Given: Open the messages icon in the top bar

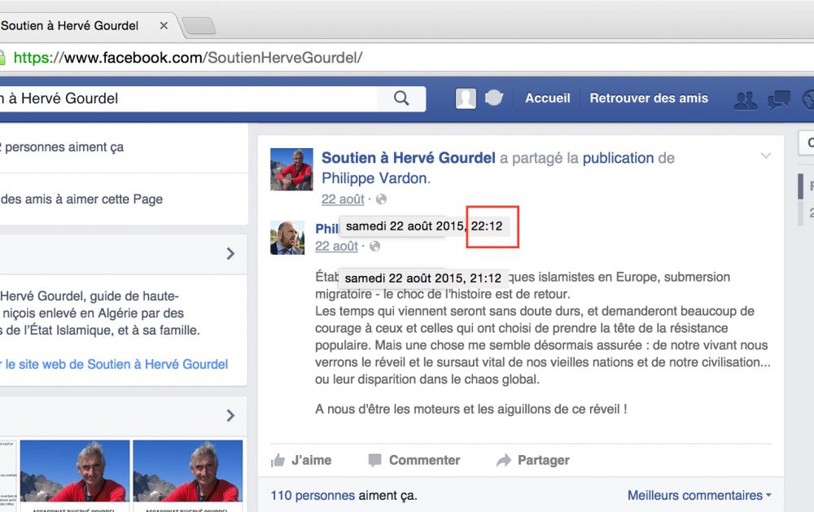Looking at the screenshot, I should pos(779,99).
